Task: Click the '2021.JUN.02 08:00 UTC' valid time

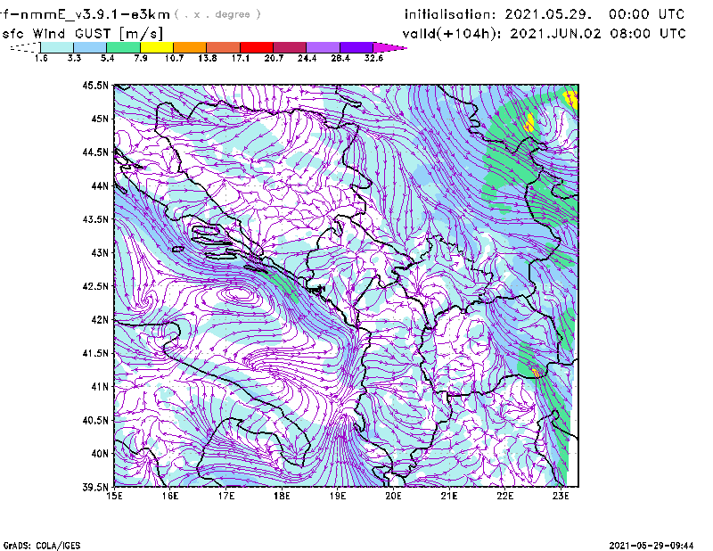Action: [x=597, y=33]
